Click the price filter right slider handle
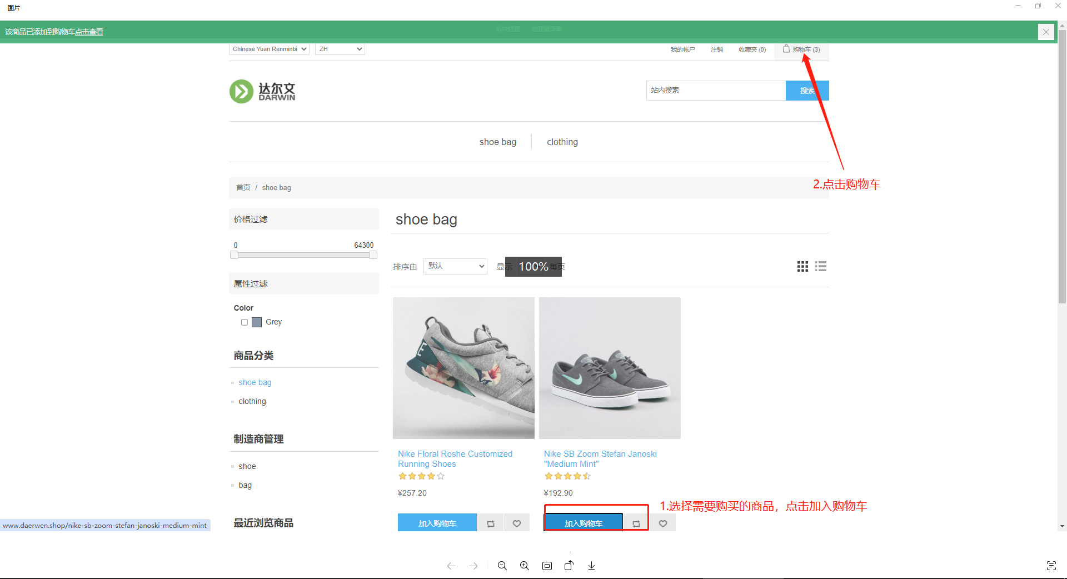1067x579 pixels. click(373, 254)
